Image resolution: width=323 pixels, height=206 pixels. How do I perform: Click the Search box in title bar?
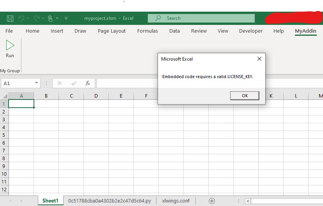(x=201, y=18)
